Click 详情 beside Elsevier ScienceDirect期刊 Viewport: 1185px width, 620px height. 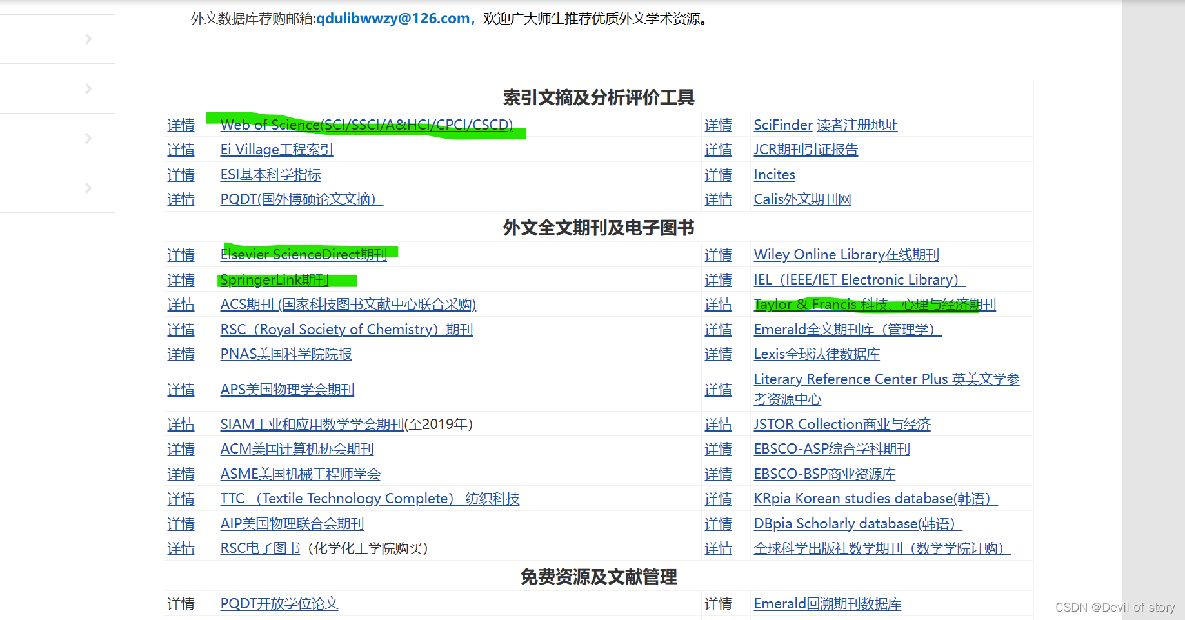pyautogui.click(x=181, y=255)
